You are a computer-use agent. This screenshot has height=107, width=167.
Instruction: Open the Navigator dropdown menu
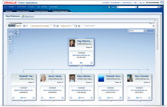(12, 7)
